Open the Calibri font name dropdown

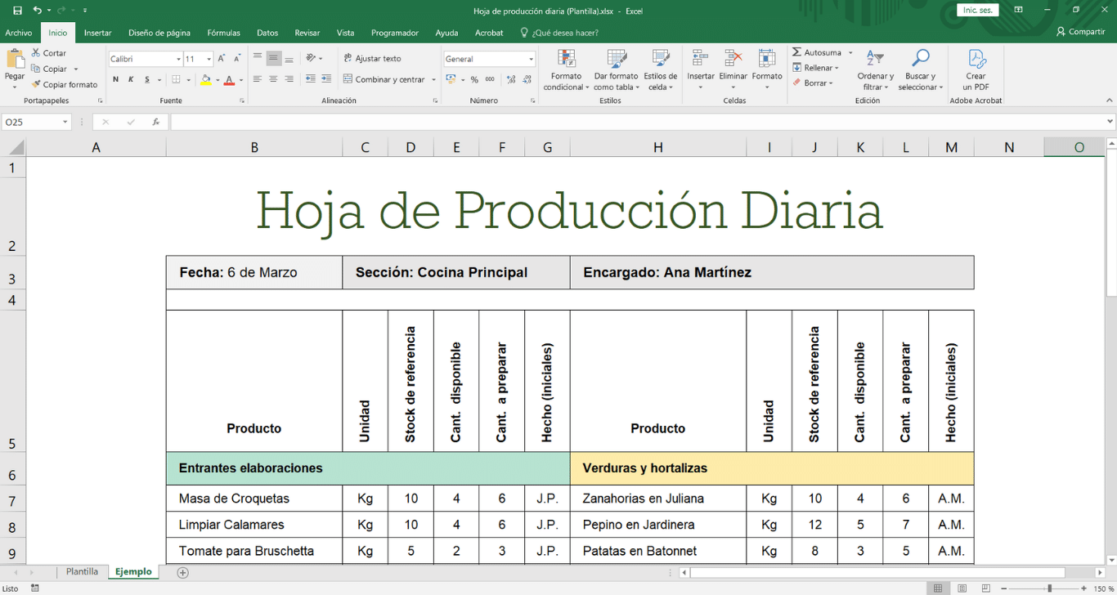click(178, 59)
